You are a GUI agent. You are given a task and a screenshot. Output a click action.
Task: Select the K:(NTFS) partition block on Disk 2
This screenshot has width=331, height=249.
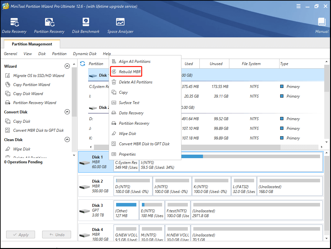212,186
